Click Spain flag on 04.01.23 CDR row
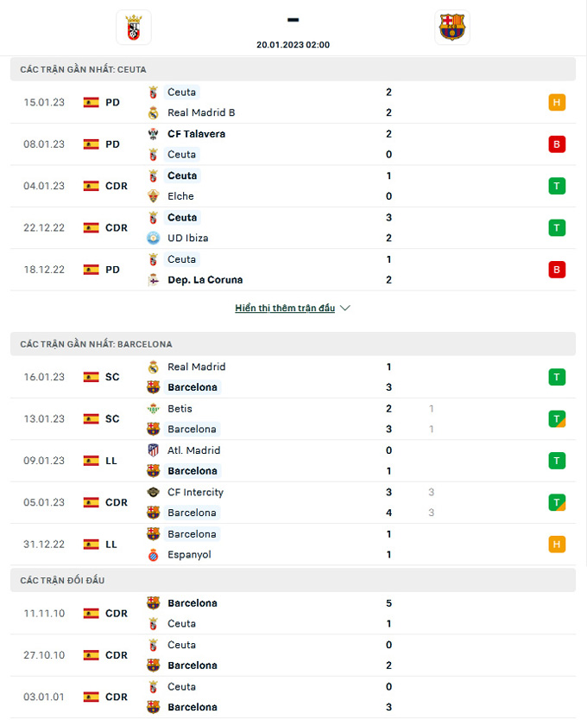This screenshot has width=587, height=720. pos(91,186)
